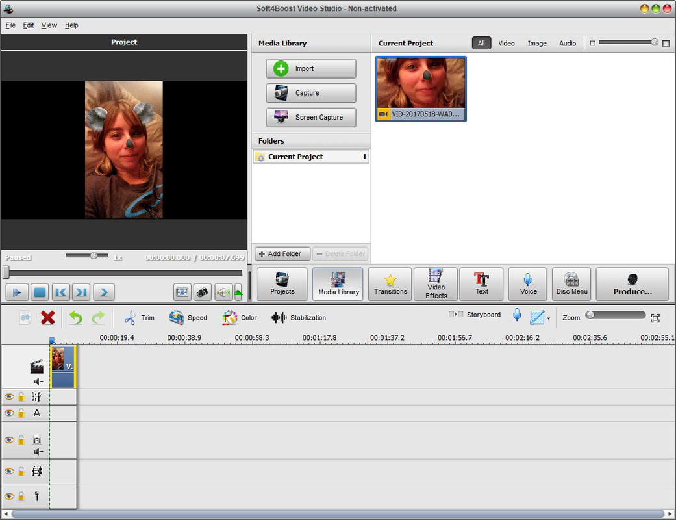Viewport: 676px width, 520px height.
Task: Click the Screen Capture button
Action: [311, 118]
